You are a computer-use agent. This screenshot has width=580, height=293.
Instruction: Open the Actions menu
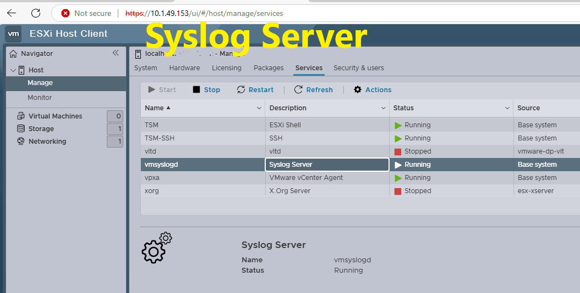point(373,89)
